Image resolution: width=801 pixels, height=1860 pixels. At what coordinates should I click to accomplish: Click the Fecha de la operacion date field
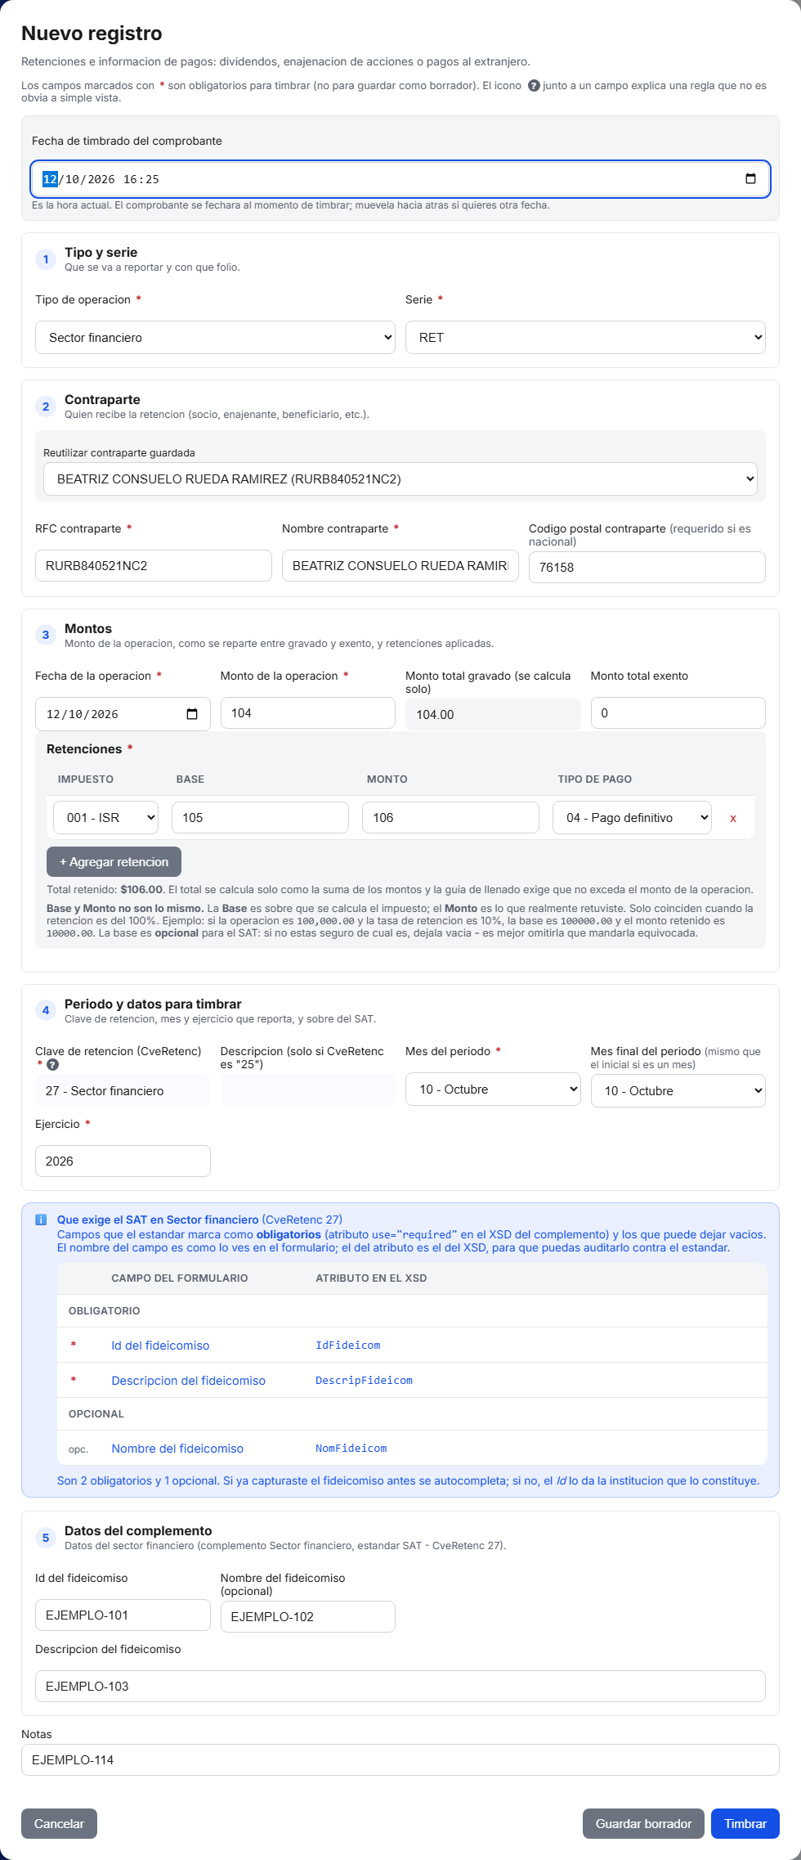coord(123,714)
